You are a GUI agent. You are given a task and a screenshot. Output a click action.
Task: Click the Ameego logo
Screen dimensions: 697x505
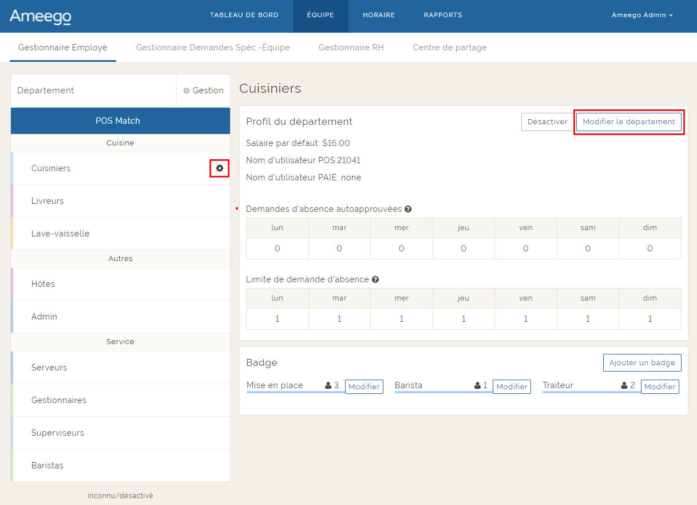pos(40,16)
